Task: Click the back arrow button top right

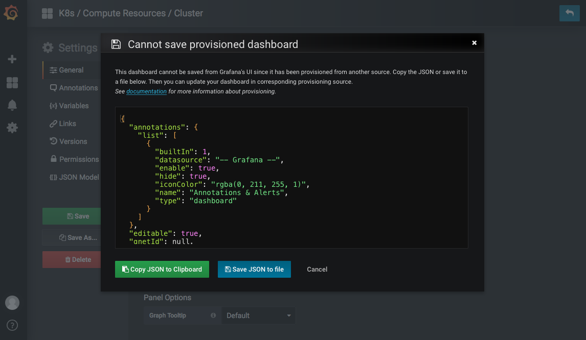Action: [x=569, y=13]
